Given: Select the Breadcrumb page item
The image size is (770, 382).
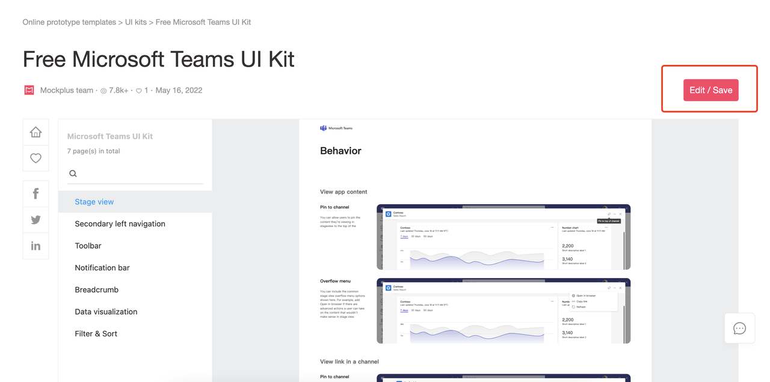Looking at the screenshot, I should [x=96, y=290].
